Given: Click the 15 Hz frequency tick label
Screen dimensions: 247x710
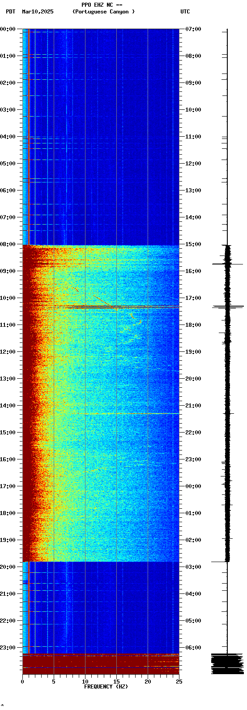Looking at the screenshot, I should [x=116, y=682].
